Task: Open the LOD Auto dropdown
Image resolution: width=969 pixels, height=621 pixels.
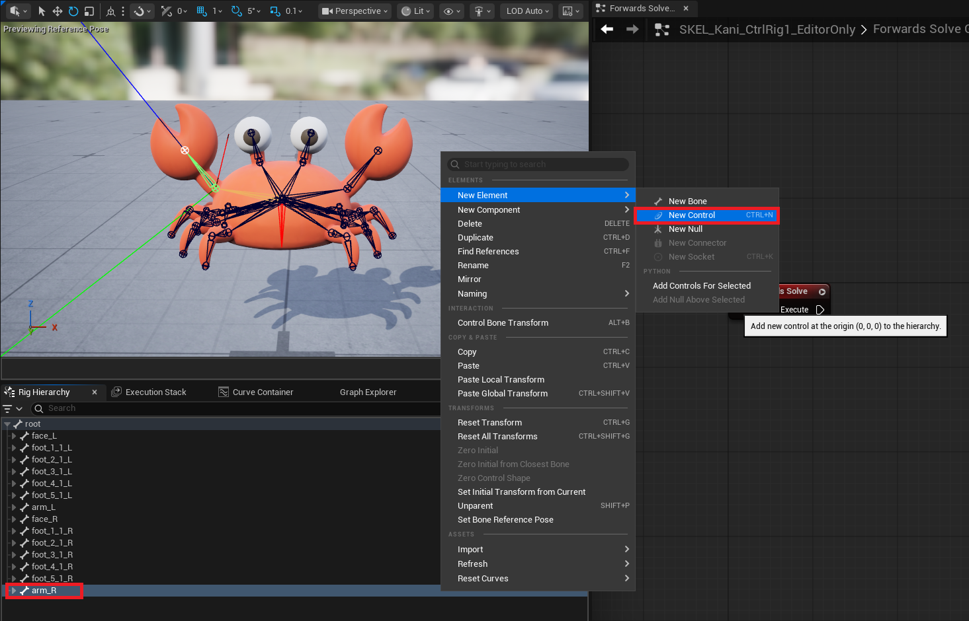Action: (x=528, y=11)
